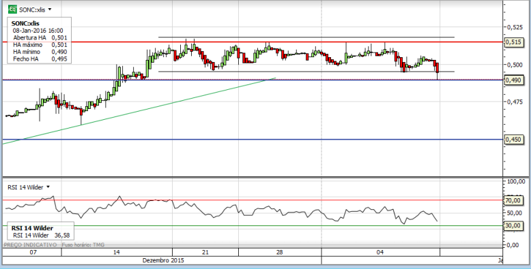
Task: Open the RSI 14 Wilder indicator dropdown
Action: tap(48, 187)
